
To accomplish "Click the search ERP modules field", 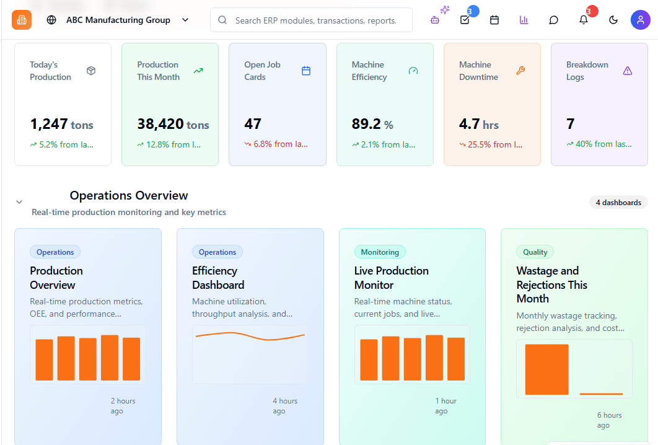I will pyautogui.click(x=315, y=20).
